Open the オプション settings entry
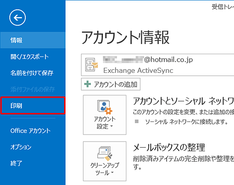Image resolution: width=234 pixels, height=185 pixels. click(33, 147)
